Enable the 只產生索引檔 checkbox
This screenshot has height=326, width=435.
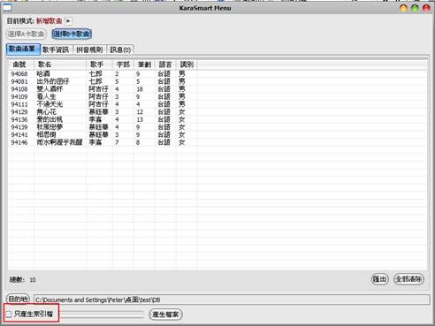click(x=9, y=315)
